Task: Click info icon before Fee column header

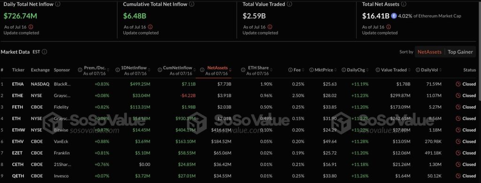Action: click(290, 70)
